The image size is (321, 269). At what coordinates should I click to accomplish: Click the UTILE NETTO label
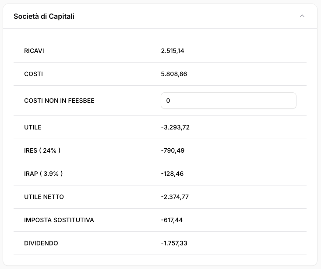(44, 197)
